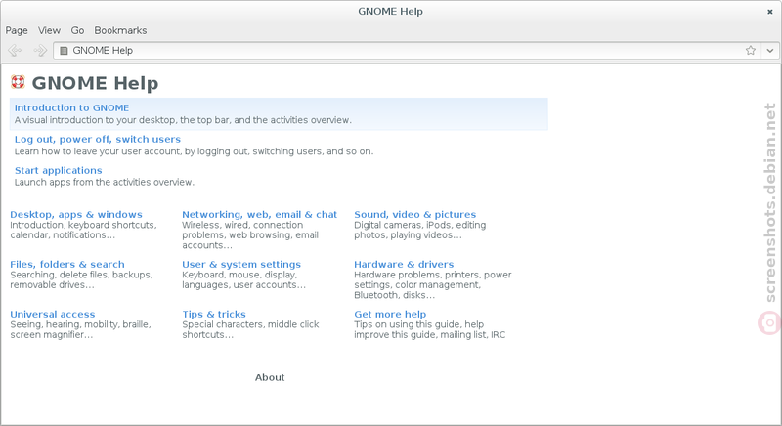
Task: Open the Go menu
Action: 77,30
